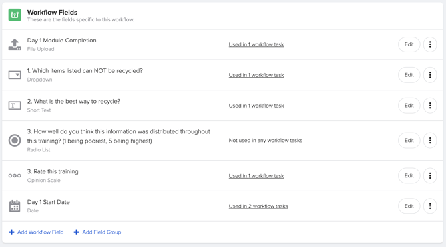This screenshot has width=446, height=247.
Task: Click the opinion scale icon for Rate this training
Action: click(x=15, y=175)
